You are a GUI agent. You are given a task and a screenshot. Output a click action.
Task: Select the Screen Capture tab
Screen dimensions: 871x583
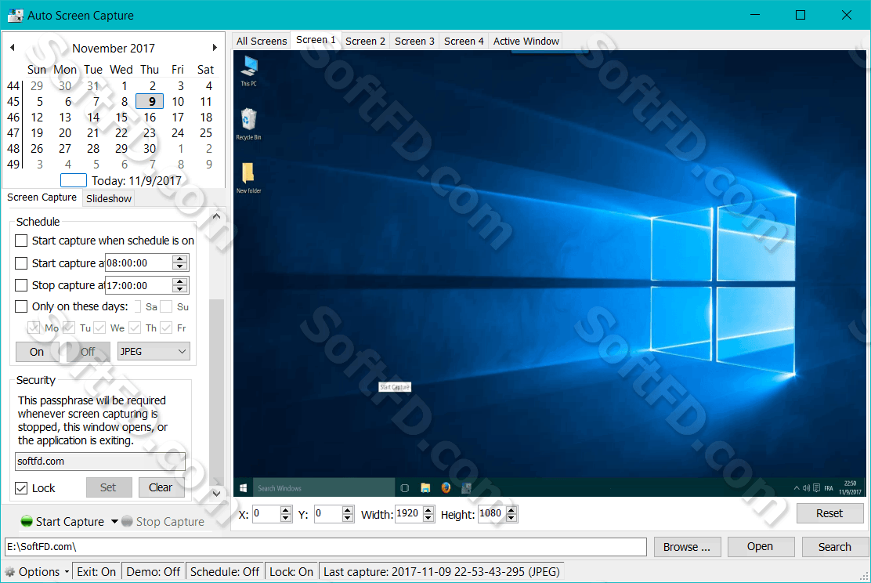point(42,197)
